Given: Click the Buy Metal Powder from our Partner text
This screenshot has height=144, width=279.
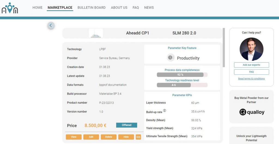Looking at the screenshot, I should pos(251,100).
